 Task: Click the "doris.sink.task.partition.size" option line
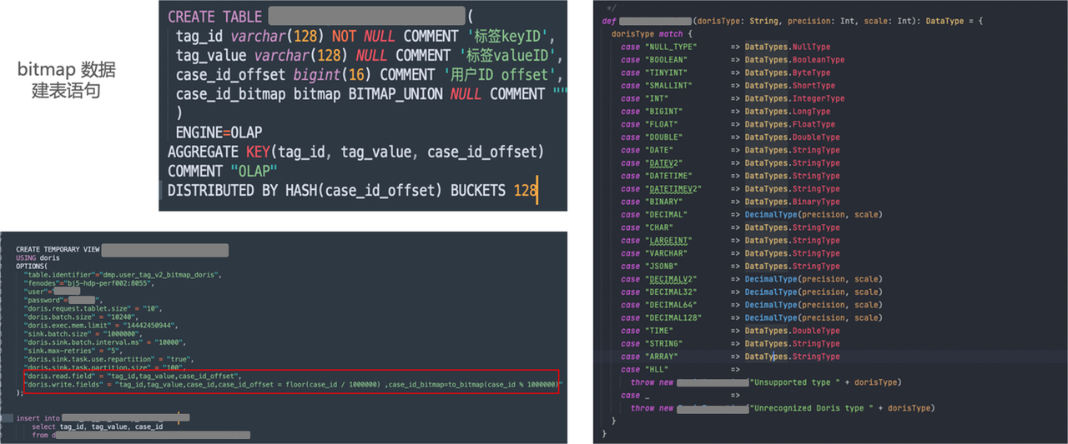pos(103,367)
